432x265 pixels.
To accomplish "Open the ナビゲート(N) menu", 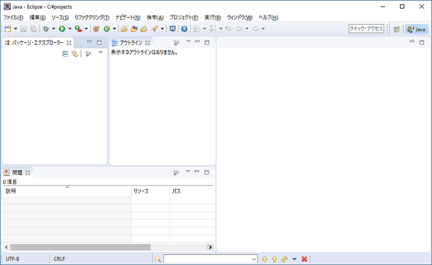I will point(128,17).
